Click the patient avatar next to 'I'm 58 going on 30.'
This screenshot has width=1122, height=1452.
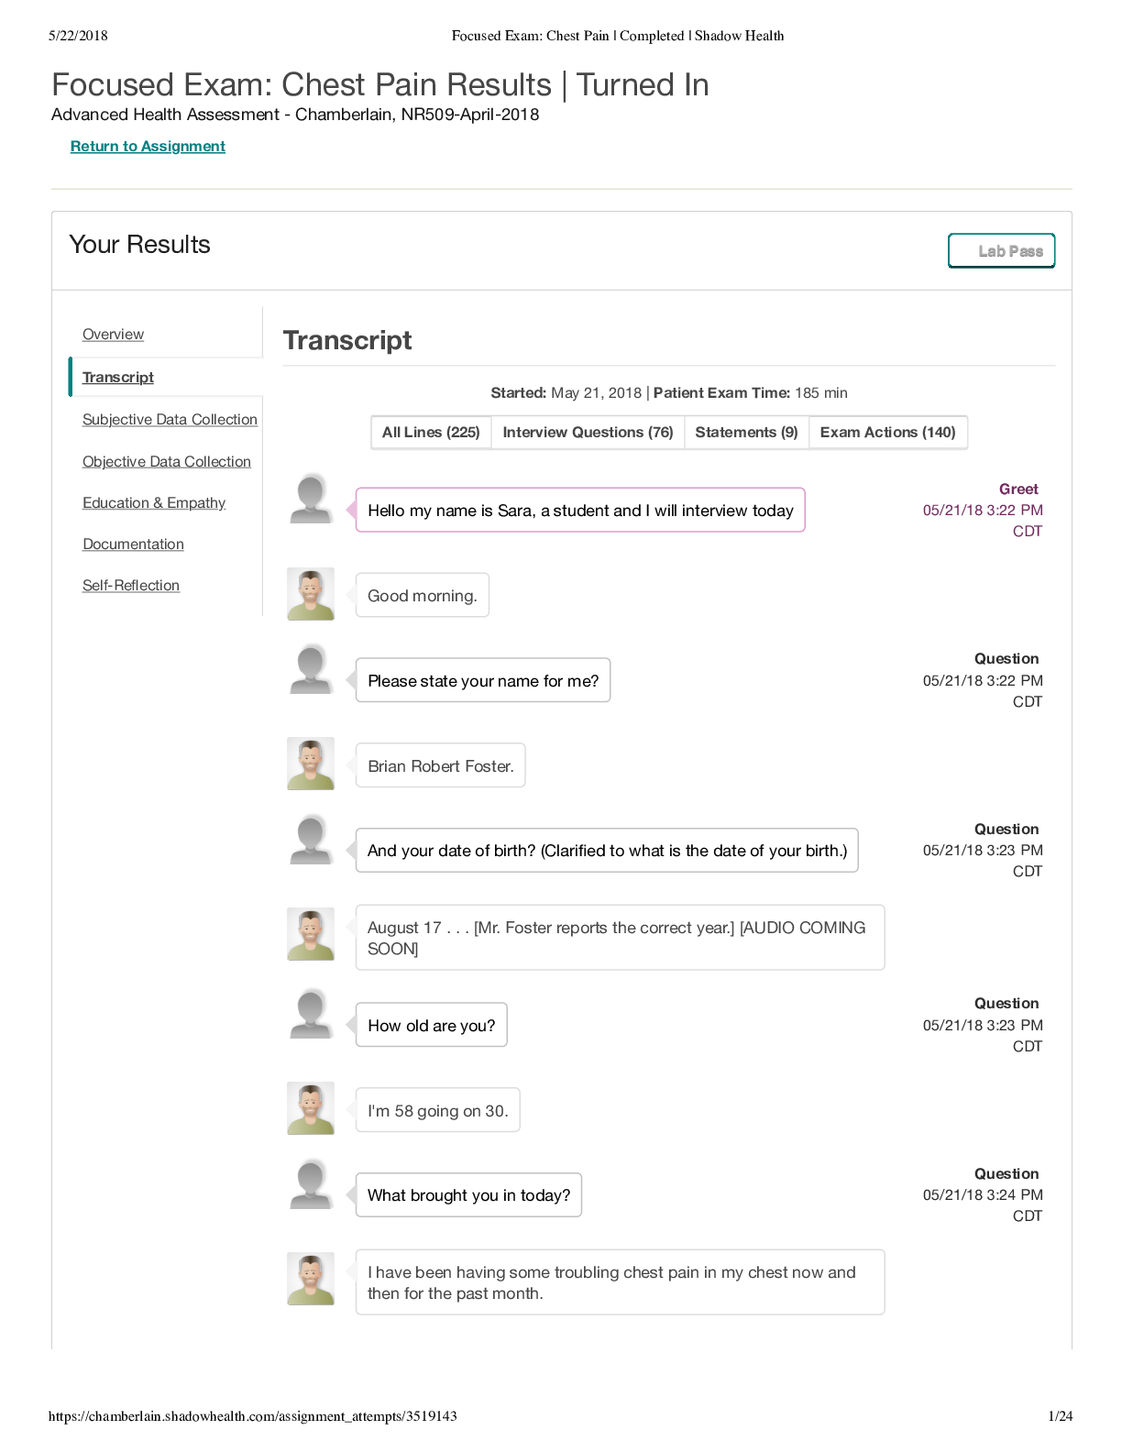[x=311, y=1108]
